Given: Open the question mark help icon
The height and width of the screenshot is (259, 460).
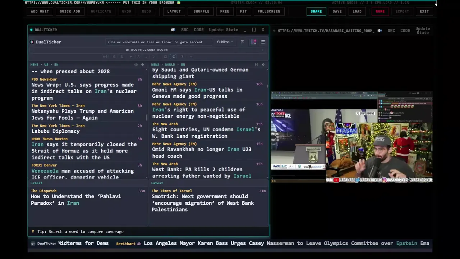Looking at the screenshot, I should pos(182,56).
